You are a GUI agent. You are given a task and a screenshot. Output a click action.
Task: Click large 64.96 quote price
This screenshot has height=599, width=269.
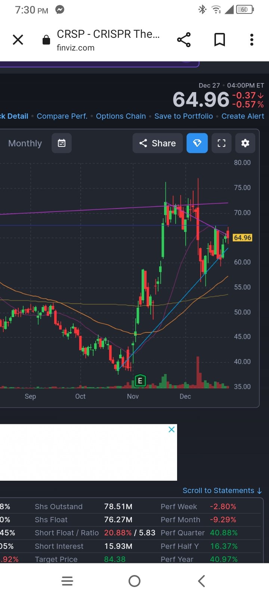(201, 100)
